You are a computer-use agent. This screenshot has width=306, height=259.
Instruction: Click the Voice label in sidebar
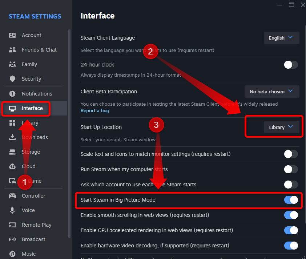point(28,210)
